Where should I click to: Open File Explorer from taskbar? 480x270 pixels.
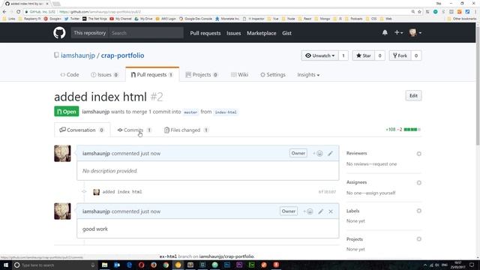pyautogui.click(x=105, y=265)
